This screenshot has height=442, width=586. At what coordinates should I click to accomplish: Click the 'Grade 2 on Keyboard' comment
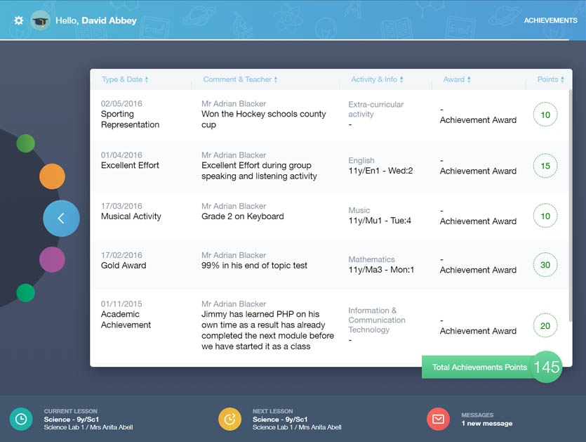point(243,216)
